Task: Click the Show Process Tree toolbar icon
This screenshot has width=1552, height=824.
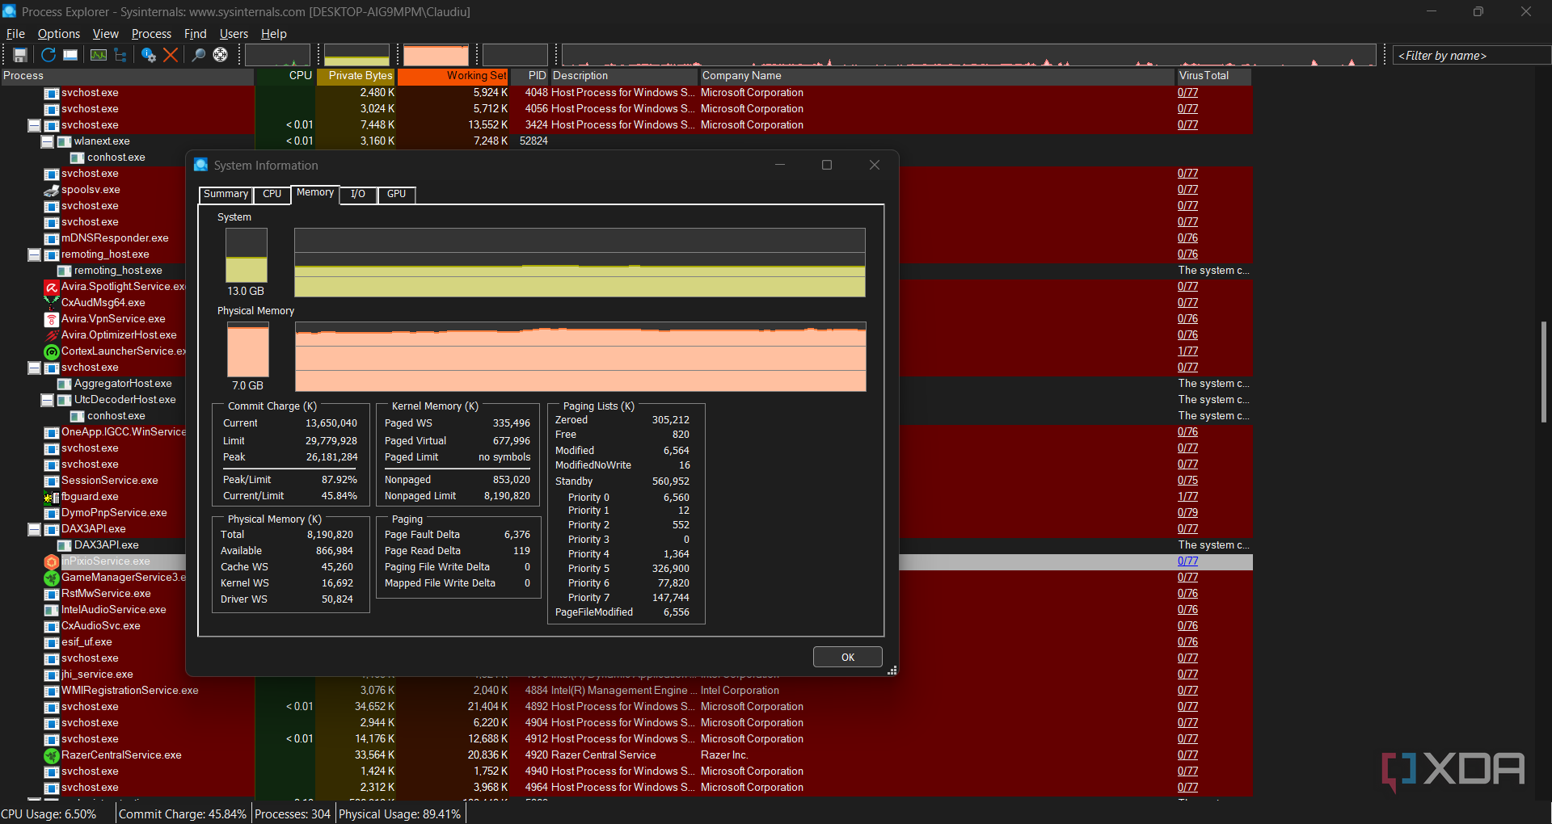Action: click(120, 55)
